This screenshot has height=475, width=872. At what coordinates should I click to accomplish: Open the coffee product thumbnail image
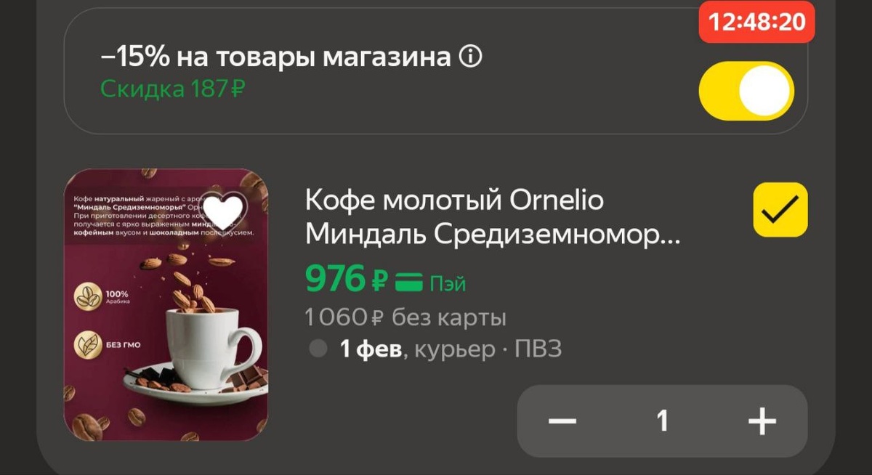tap(166, 305)
